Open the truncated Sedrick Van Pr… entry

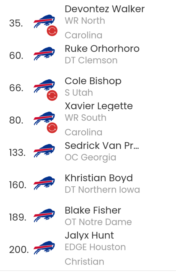point(102,146)
